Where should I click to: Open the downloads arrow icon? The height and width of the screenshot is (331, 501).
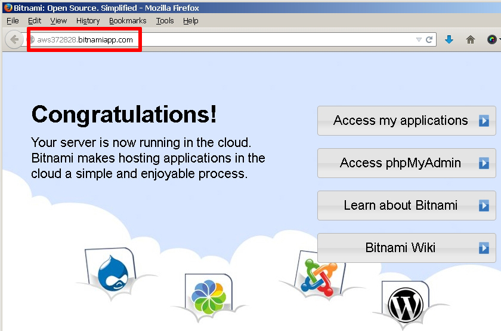(x=449, y=39)
